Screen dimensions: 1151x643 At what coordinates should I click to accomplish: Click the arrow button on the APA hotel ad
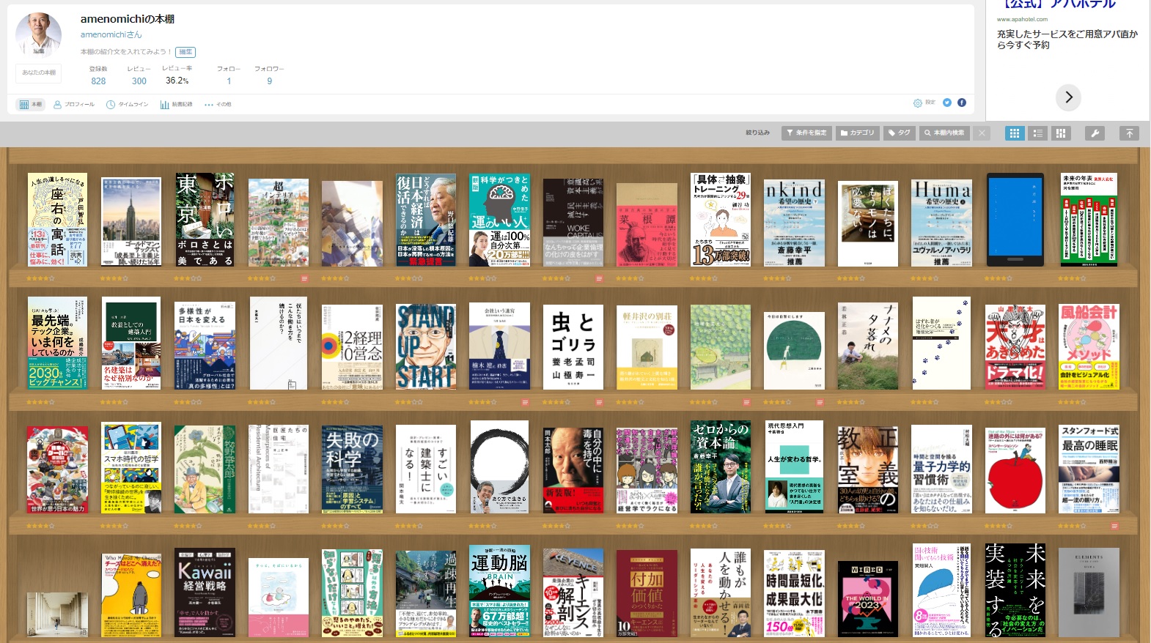(1068, 97)
